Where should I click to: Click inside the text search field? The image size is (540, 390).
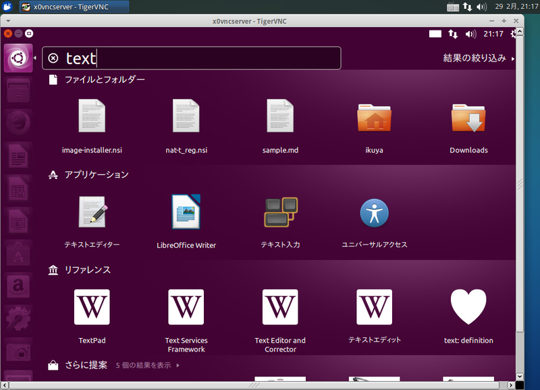pos(192,58)
